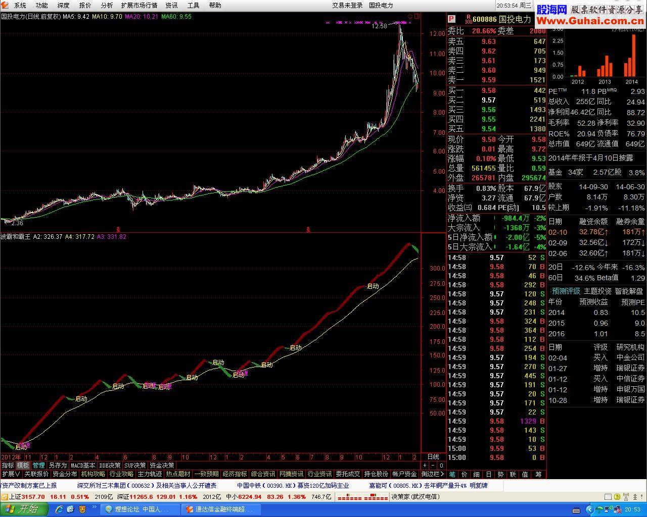Open the 委托成交 tab
The width and height of the screenshot is (647, 517).
348,474
